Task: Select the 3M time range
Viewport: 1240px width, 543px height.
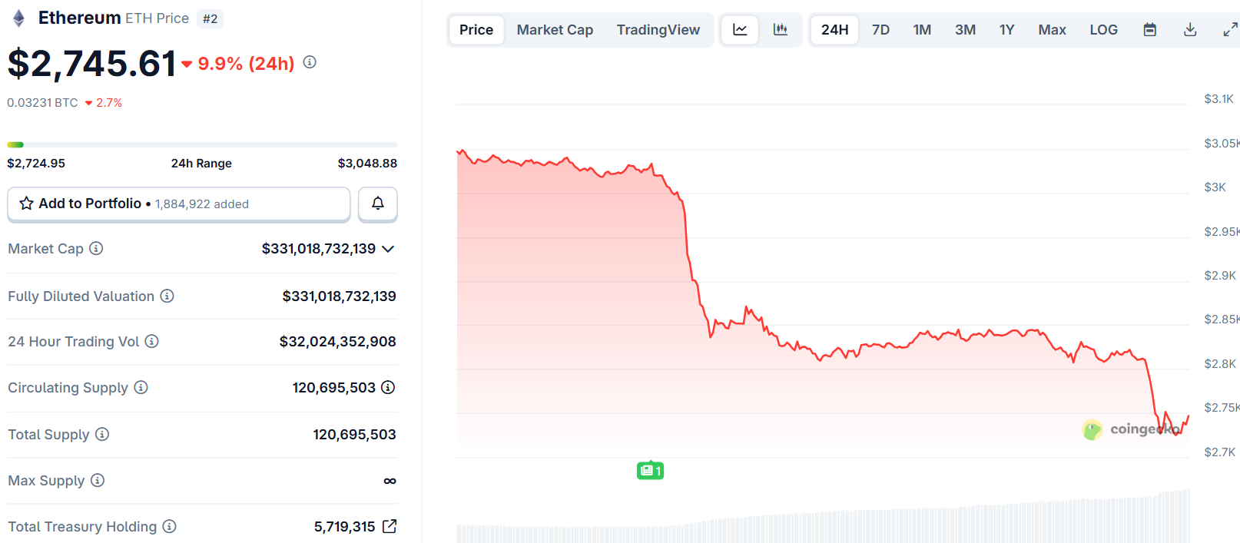Action: pyautogui.click(x=965, y=30)
